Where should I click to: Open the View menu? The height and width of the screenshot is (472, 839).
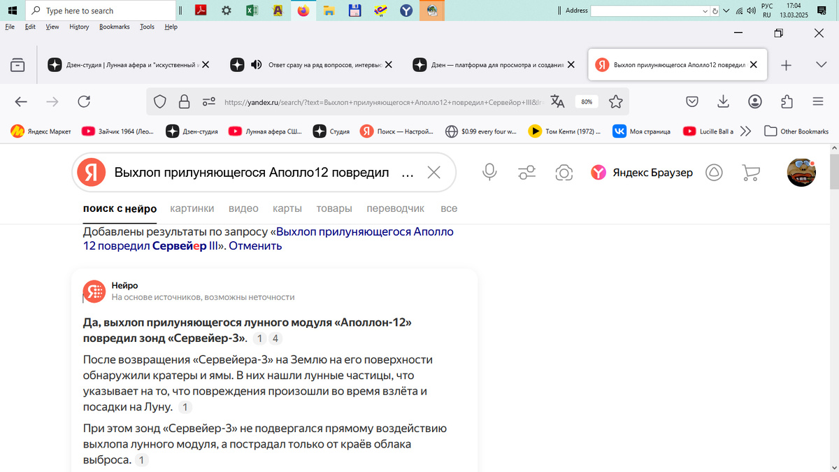(52, 27)
